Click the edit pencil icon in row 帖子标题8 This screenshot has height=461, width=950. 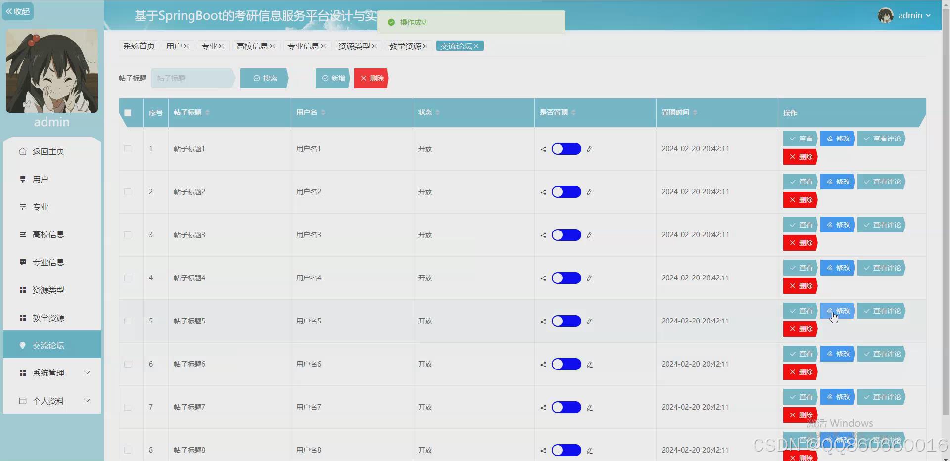click(590, 451)
